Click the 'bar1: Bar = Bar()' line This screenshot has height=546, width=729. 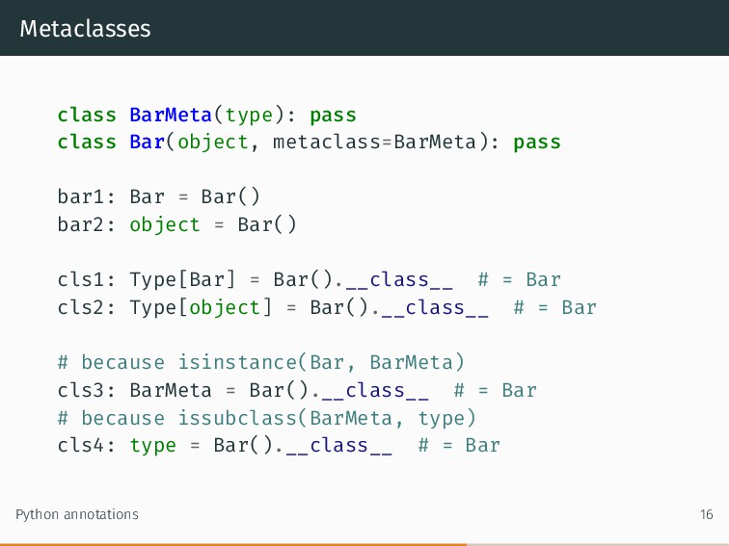pyautogui.click(x=158, y=196)
